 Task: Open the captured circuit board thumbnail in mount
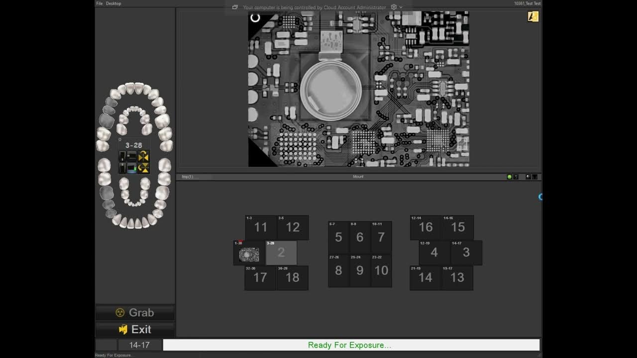point(249,253)
